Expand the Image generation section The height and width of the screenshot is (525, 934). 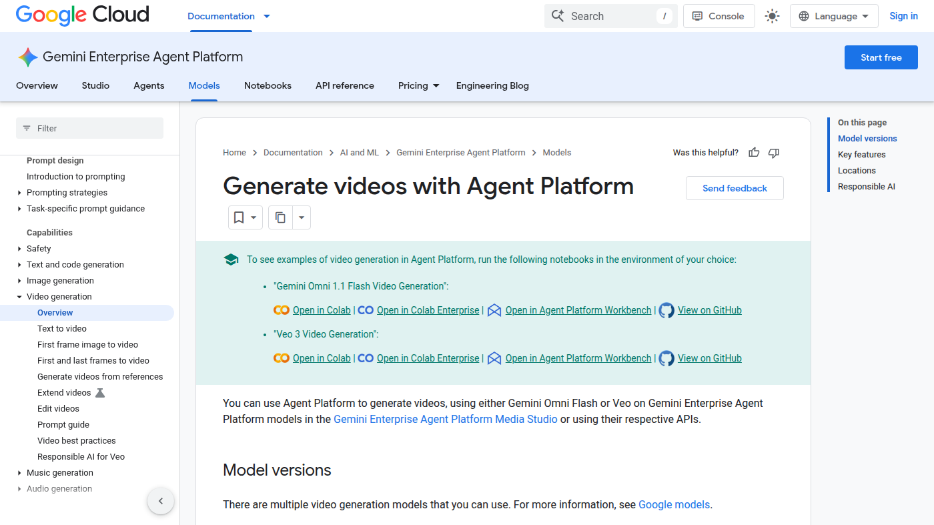pos(19,281)
